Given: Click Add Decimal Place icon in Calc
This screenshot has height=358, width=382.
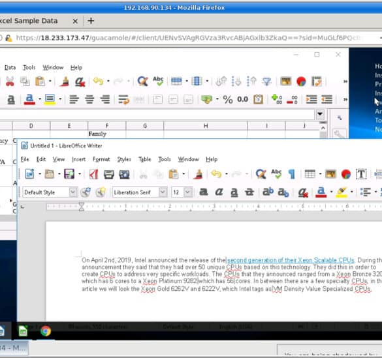Looking at the screenshot, I should (x=277, y=99).
